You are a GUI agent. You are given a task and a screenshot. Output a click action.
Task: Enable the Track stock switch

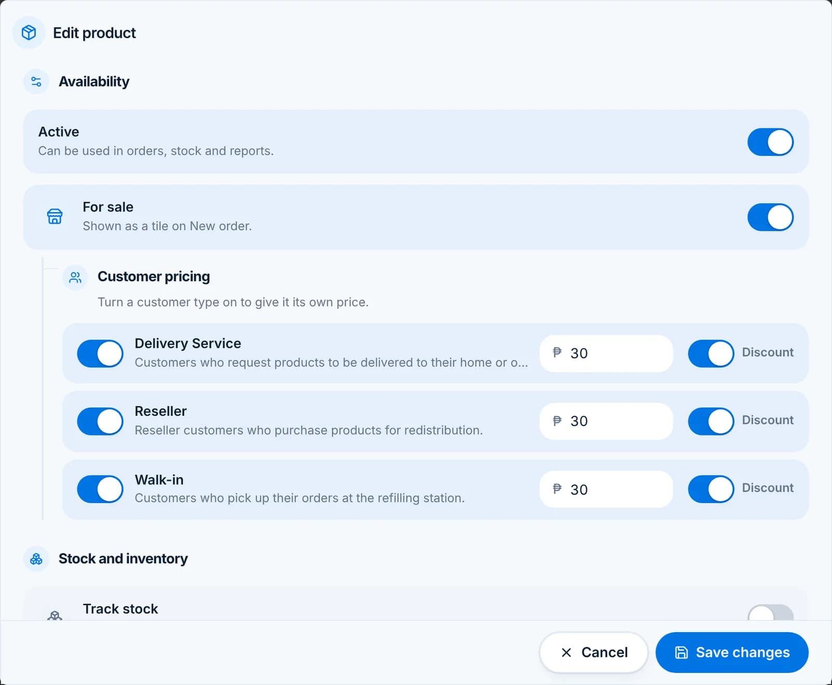coord(770,613)
